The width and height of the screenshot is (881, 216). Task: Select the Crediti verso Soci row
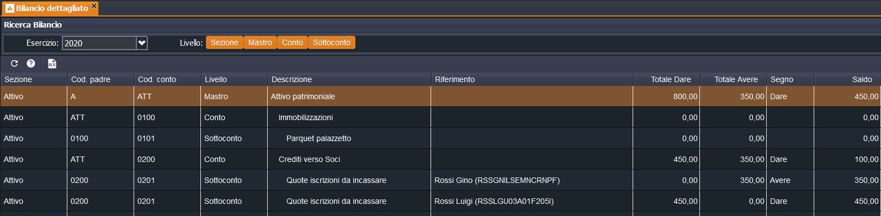(440, 159)
